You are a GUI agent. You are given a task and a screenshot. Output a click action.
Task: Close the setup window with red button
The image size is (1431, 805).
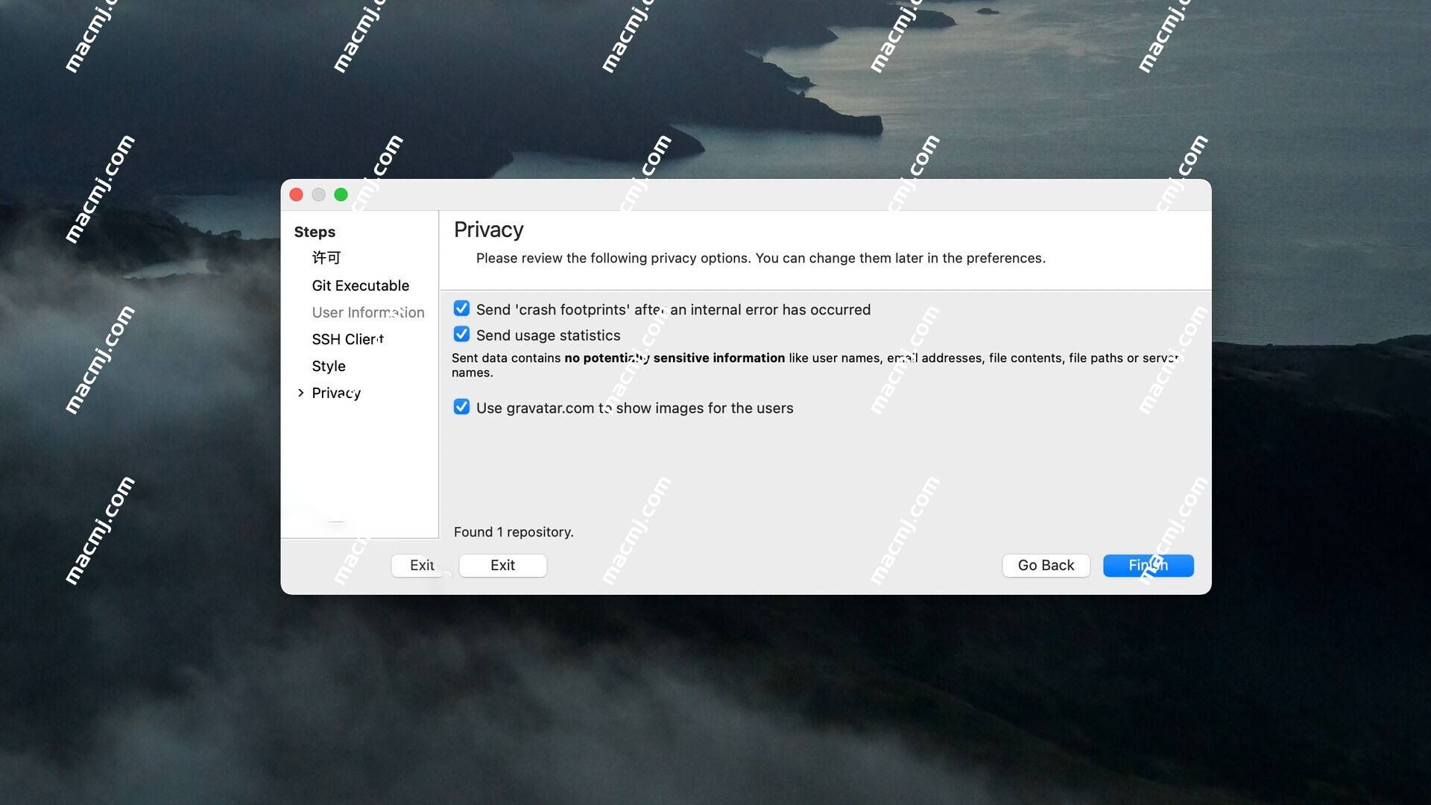[296, 195]
